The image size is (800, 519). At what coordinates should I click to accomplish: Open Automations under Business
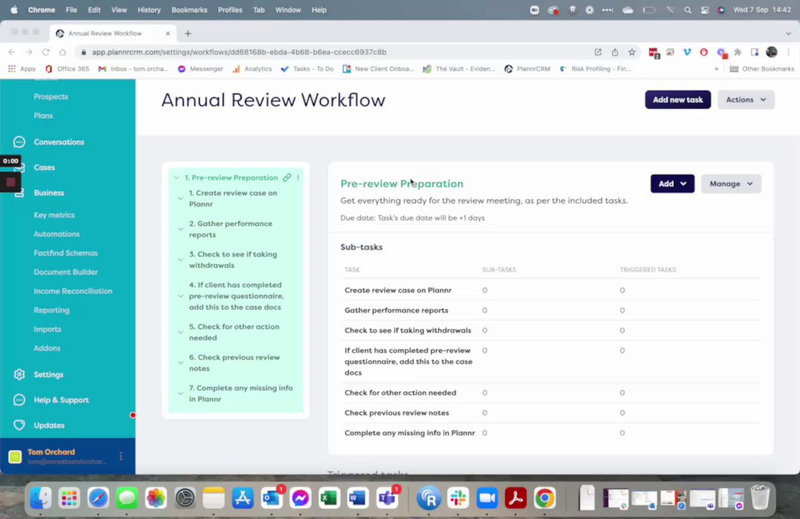tap(57, 234)
